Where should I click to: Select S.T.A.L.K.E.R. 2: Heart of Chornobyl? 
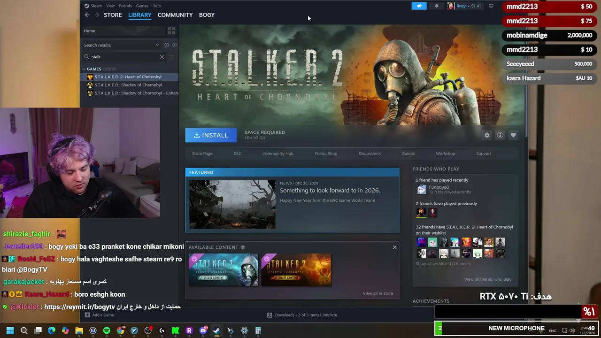129,77
